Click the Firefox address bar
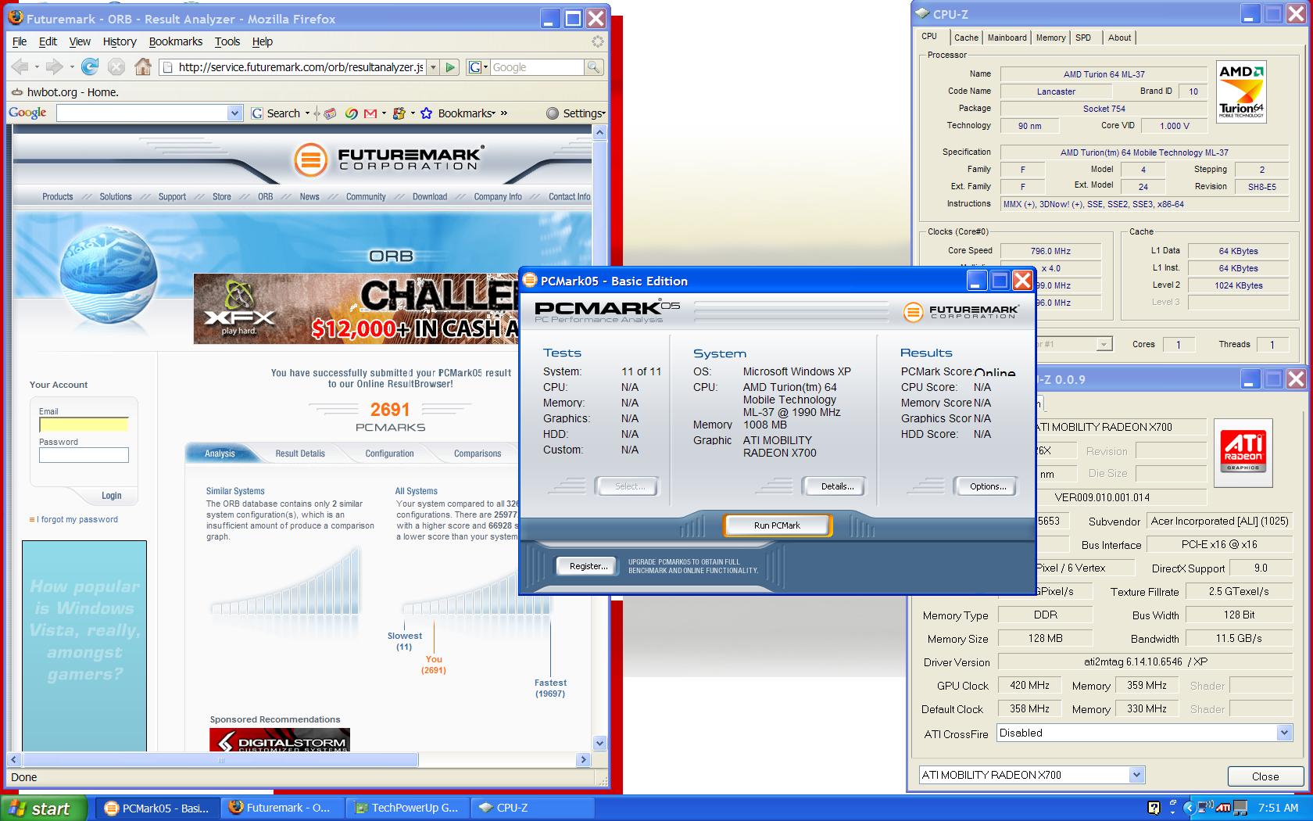Viewport: 1313px width, 821px height. [x=299, y=67]
